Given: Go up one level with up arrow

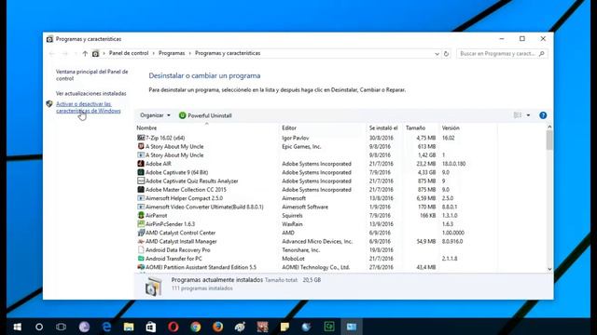Looking at the screenshot, I should (85, 54).
